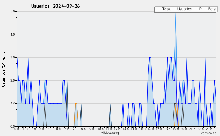
Task: Click the '6 h' x-axis label
Action: pyautogui.click(x=67, y=129)
